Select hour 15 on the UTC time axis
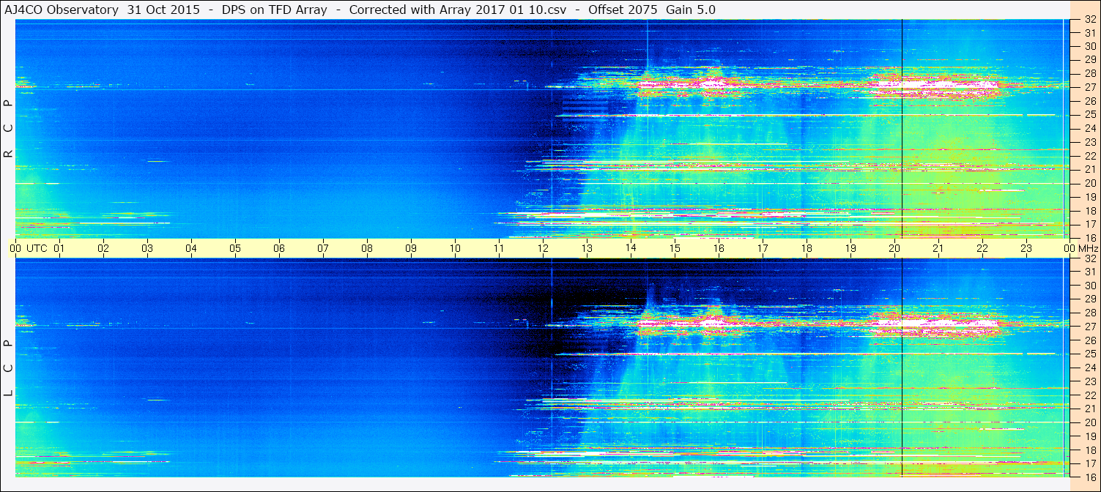This screenshot has width=1101, height=492. point(675,248)
